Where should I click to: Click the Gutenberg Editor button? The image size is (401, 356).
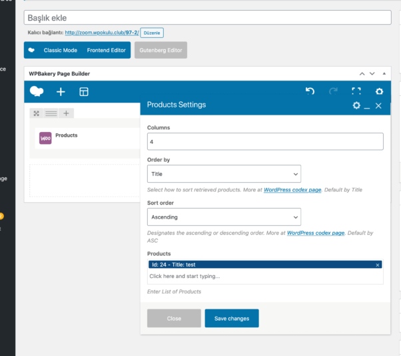[x=161, y=50]
